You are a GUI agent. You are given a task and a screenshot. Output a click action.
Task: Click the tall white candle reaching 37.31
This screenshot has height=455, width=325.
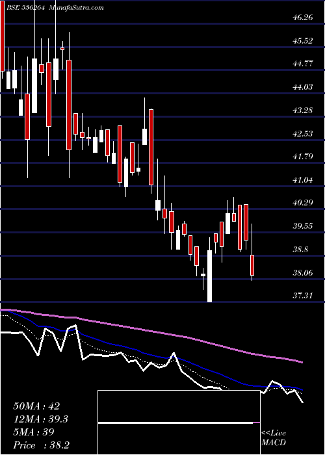pos(209,276)
